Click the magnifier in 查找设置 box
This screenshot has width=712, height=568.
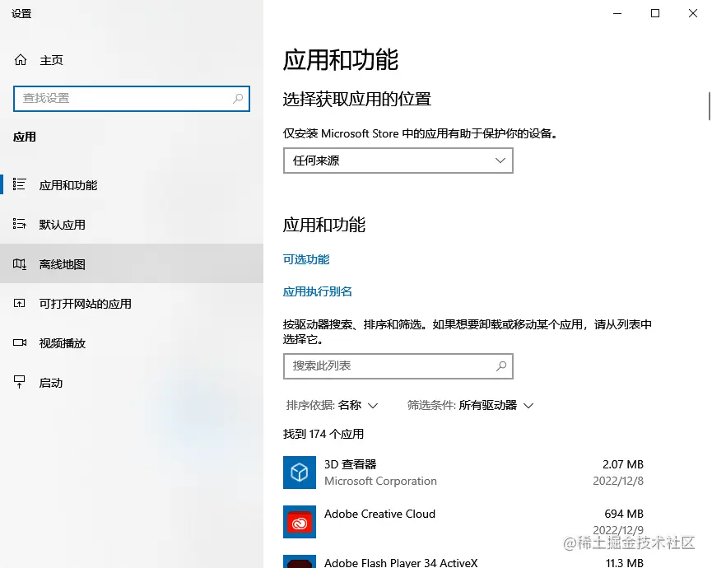[238, 98]
